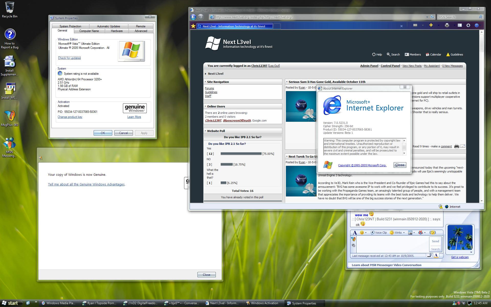Click the add favorites plus icon

(431, 25)
